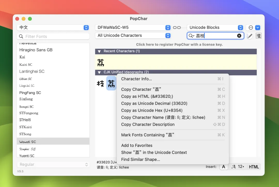The height and width of the screenshot is (187, 279).
Task: Select Lantinghei SC font
Action: [53, 71]
